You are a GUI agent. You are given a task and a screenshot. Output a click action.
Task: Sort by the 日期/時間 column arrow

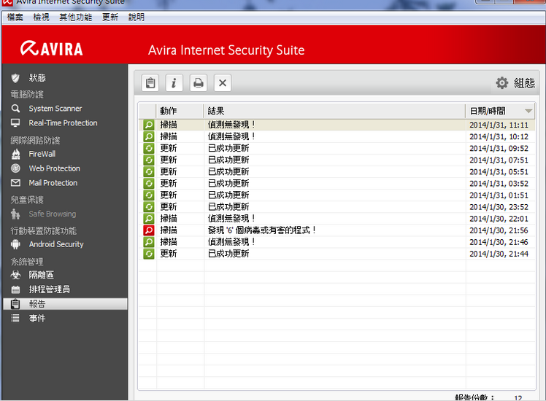[x=528, y=111]
